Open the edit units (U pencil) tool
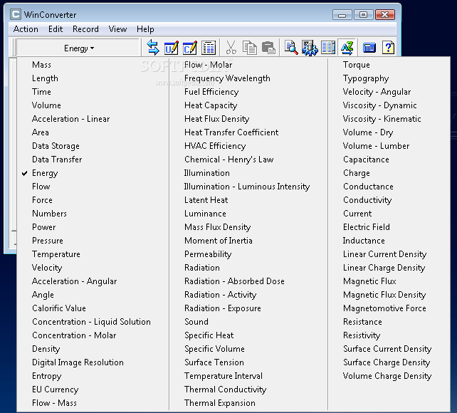 [x=172, y=48]
